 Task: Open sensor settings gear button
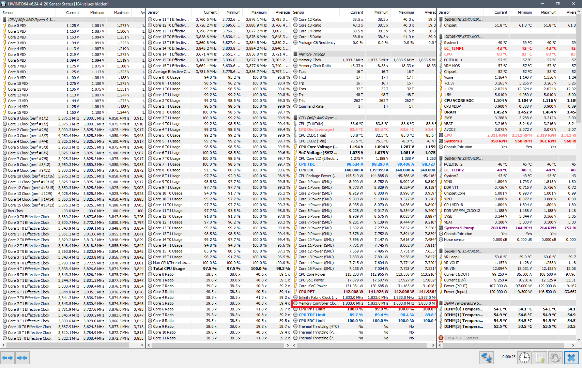tap(555, 358)
